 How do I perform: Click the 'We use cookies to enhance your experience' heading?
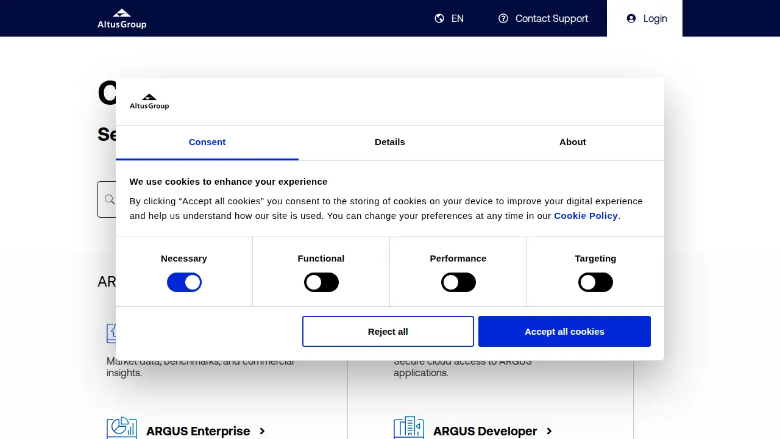click(229, 182)
